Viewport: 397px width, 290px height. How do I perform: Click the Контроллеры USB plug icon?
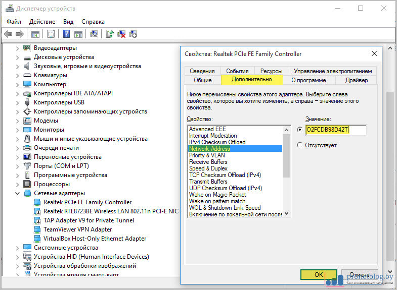27,102
